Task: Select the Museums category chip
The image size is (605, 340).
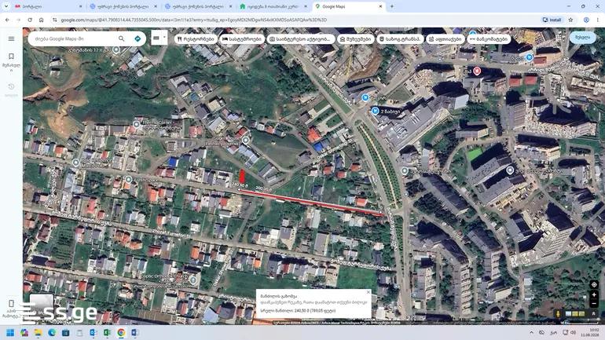Action: coord(355,39)
